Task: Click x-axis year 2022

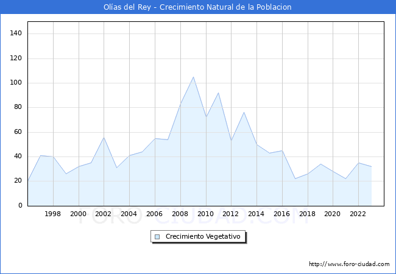Action: point(358,214)
